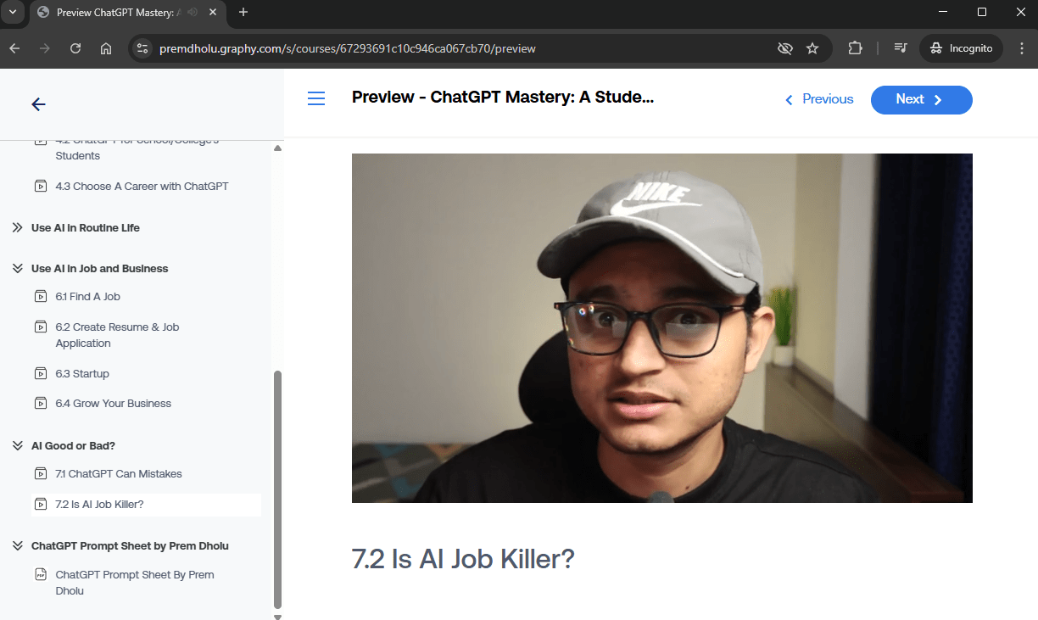
Task: Click the PDF icon for ChatGPT Prompt Sheet
Action: point(41,575)
